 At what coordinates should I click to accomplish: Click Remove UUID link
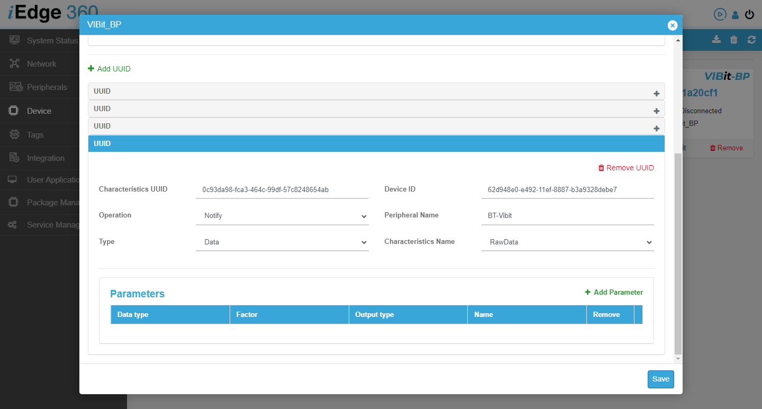626,168
